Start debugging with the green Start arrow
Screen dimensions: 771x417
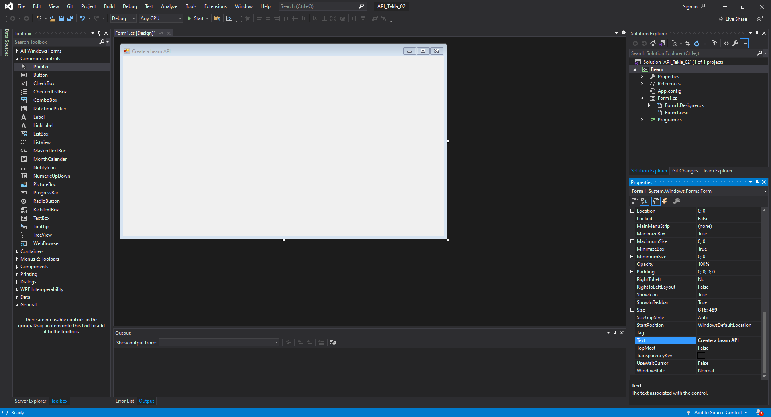189,18
